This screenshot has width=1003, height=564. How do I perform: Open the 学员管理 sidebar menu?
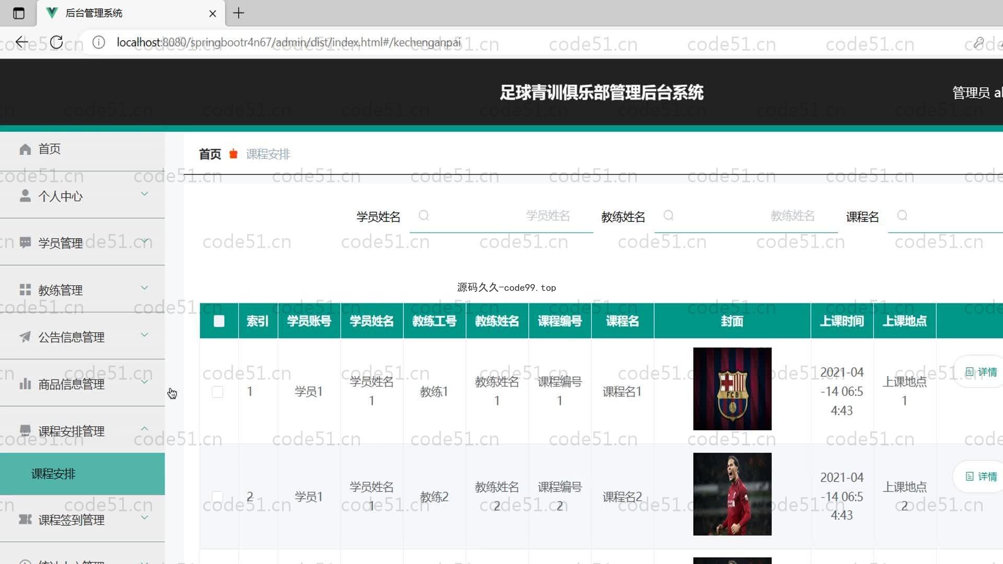tap(83, 243)
